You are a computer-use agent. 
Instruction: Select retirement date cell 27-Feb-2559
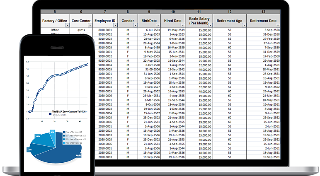263,39
